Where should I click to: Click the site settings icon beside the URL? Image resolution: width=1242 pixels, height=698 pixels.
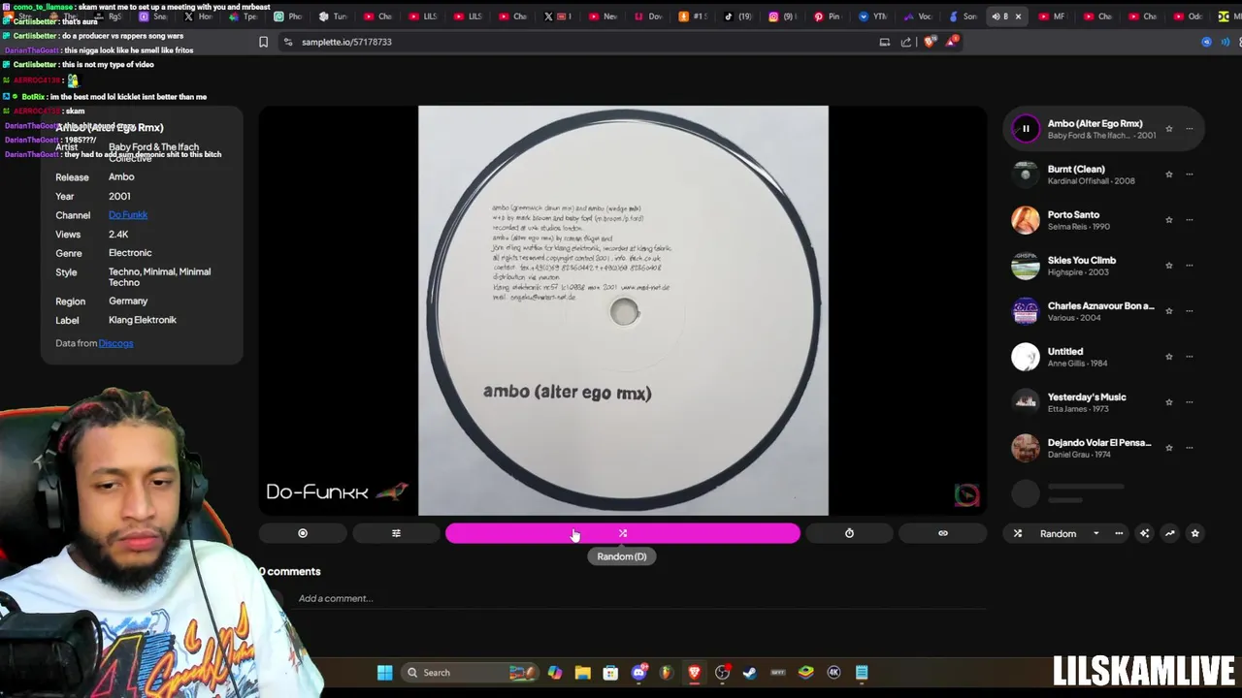point(288,42)
